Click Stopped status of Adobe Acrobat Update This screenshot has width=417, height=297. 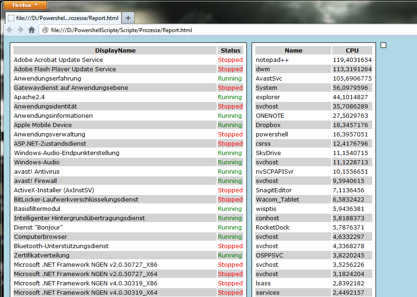point(230,60)
